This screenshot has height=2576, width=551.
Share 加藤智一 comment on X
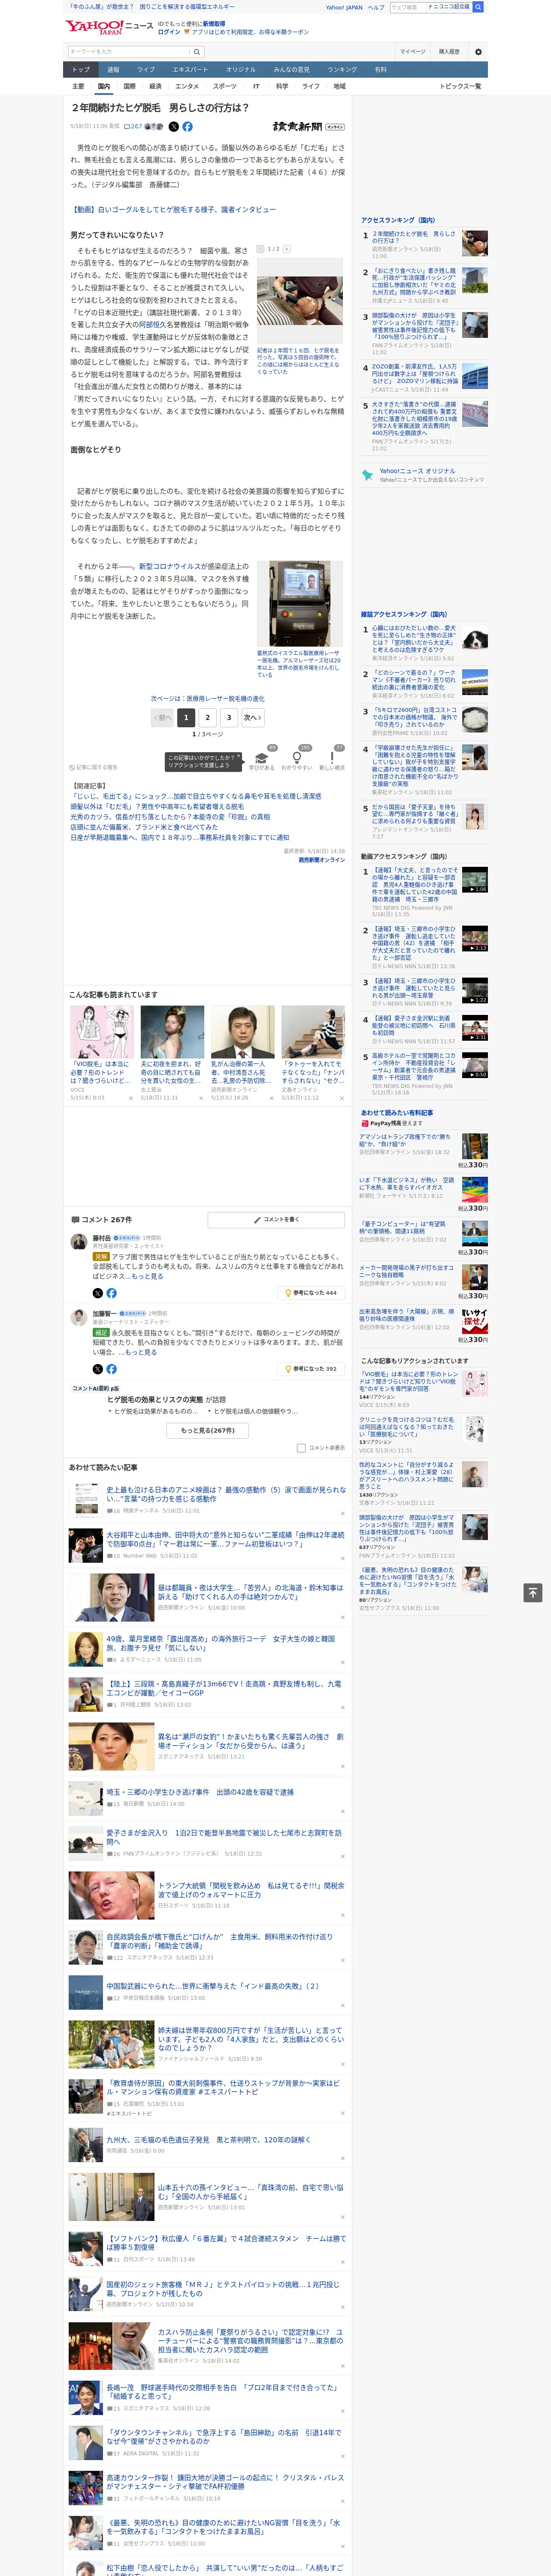click(x=98, y=1369)
